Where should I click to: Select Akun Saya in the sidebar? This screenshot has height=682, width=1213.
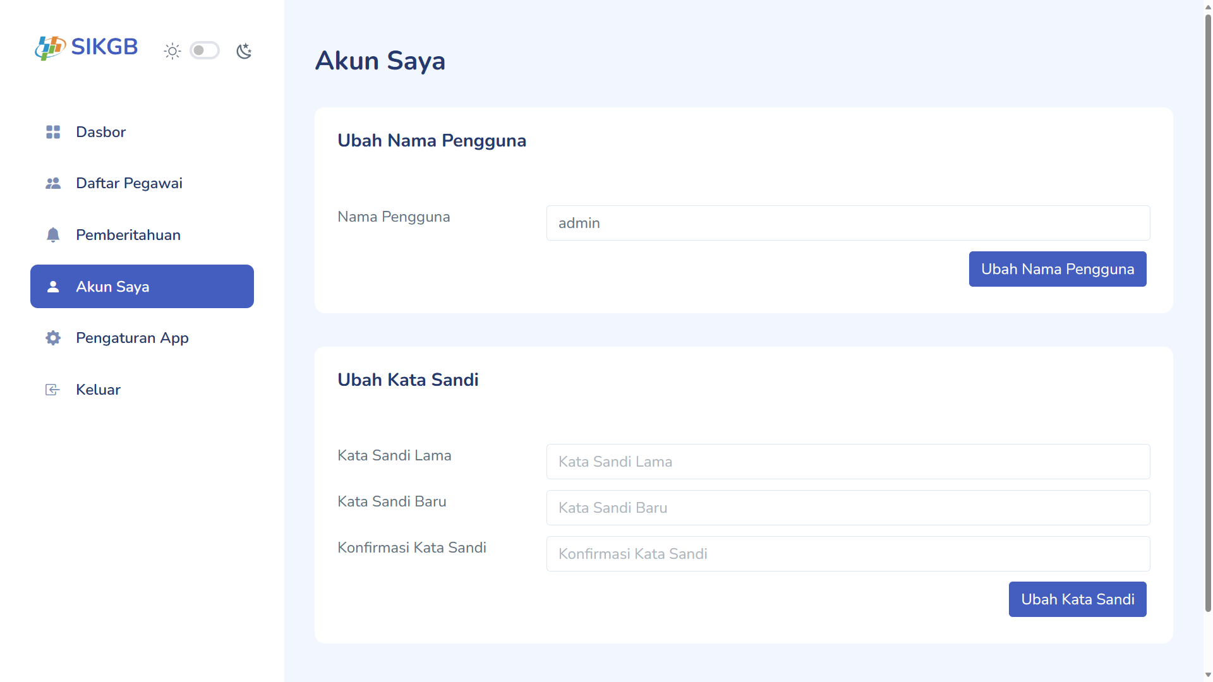(x=142, y=287)
